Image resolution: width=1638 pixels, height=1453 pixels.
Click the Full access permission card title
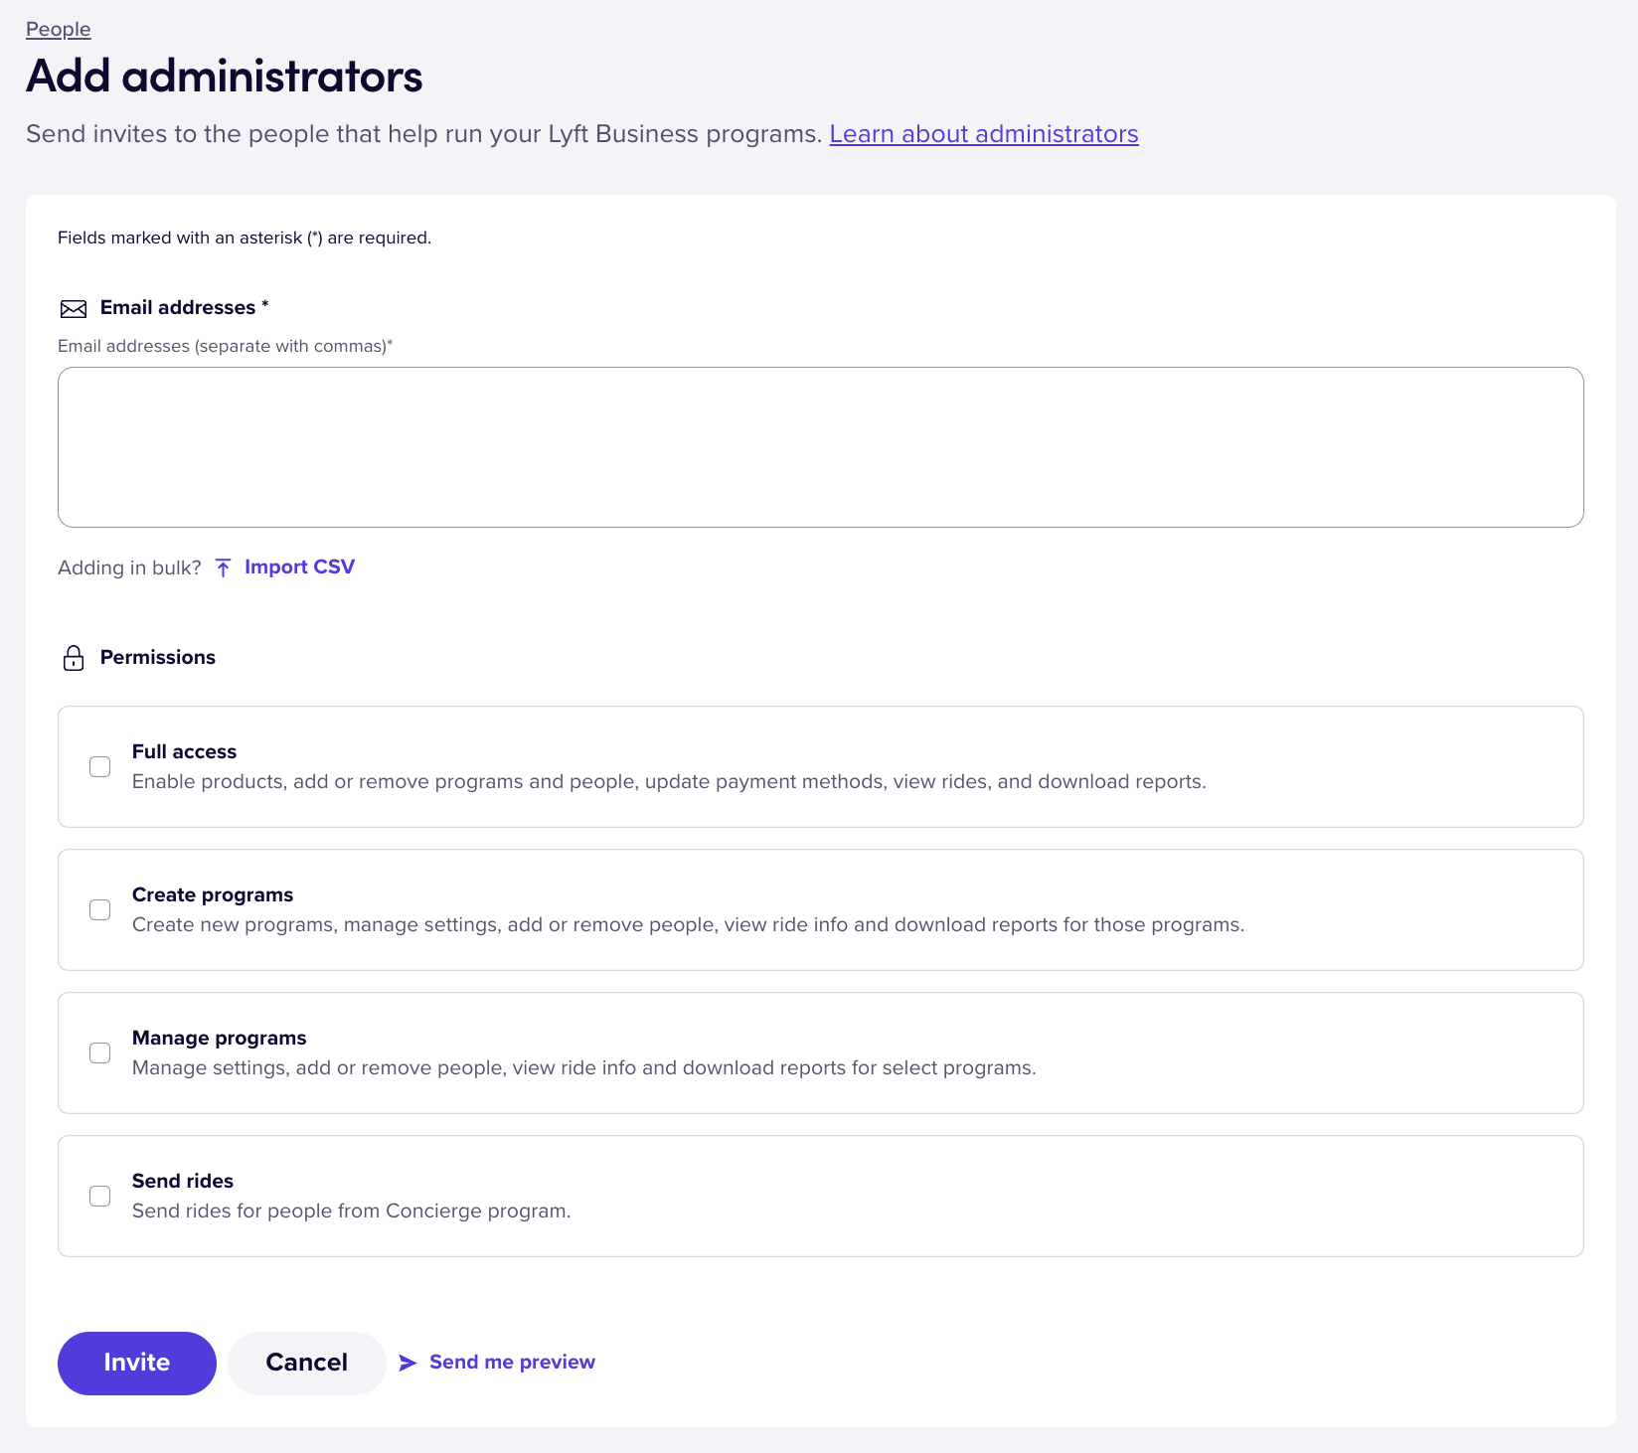(185, 751)
